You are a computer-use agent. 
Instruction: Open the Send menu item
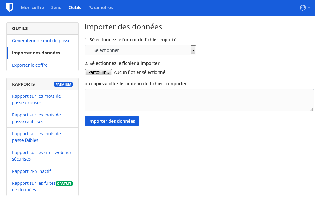coord(56,8)
